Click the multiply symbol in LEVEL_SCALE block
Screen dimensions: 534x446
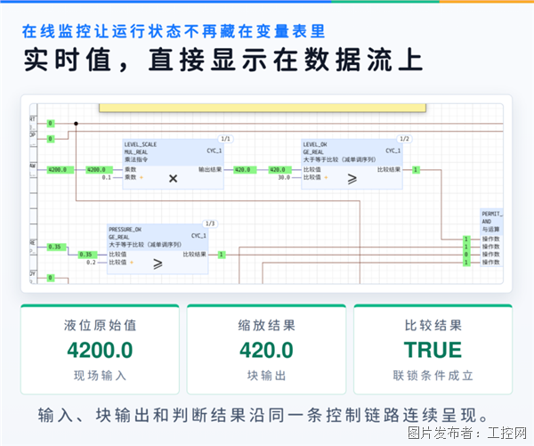click(x=173, y=179)
